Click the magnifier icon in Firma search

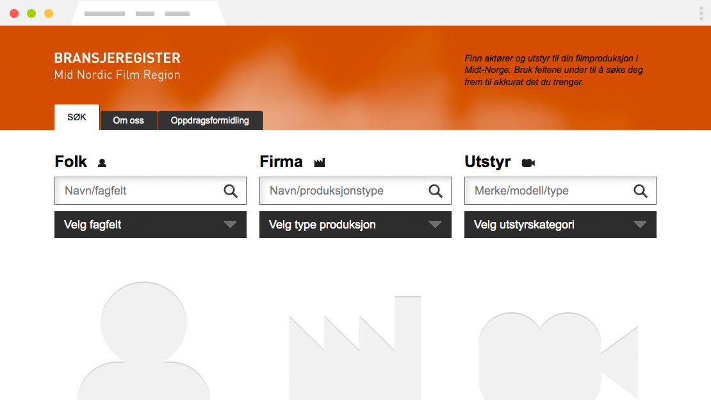coord(436,191)
